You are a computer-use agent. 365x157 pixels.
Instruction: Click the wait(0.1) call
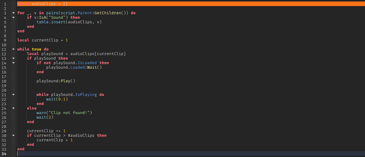(57, 99)
